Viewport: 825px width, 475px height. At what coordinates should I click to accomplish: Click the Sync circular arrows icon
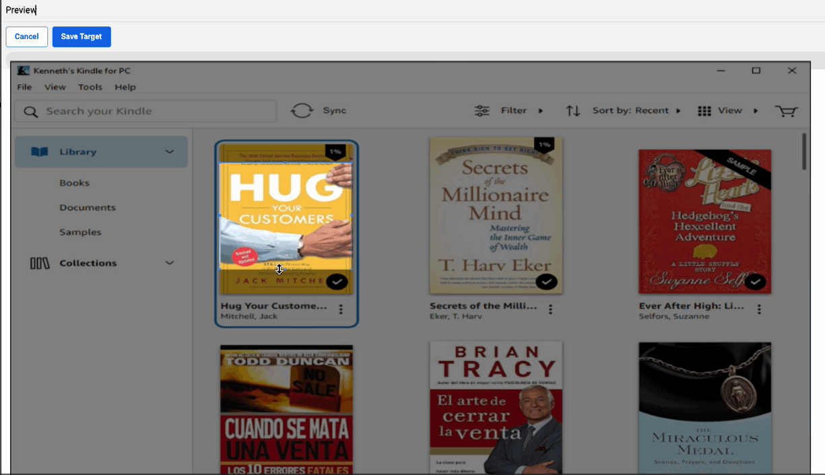[302, 111]
